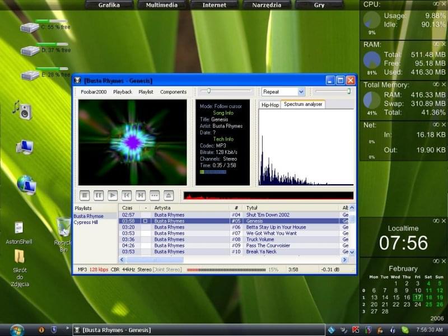The width and height of the screenshot is (448, 336).
Task: Click the infinity icon on the calendar widget
Action: pyautogui.click(x=436, y=261)
